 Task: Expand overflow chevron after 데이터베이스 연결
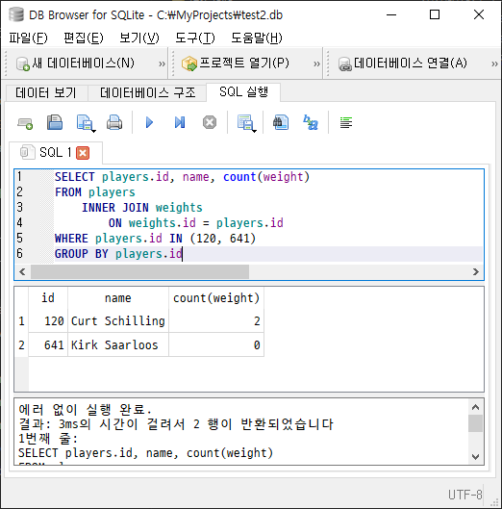(x=494, y=64)
